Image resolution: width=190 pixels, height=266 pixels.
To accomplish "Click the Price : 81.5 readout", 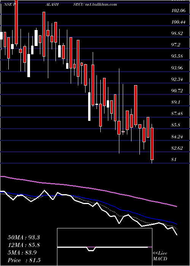I will click(x=24, y=260).
